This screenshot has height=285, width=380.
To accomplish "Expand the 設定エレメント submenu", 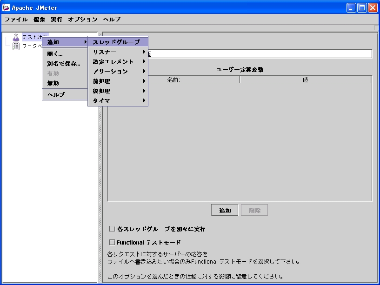I will click(x=118, y=62).
